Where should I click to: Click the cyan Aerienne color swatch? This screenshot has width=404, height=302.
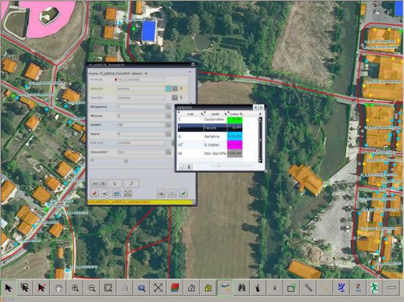234,136
